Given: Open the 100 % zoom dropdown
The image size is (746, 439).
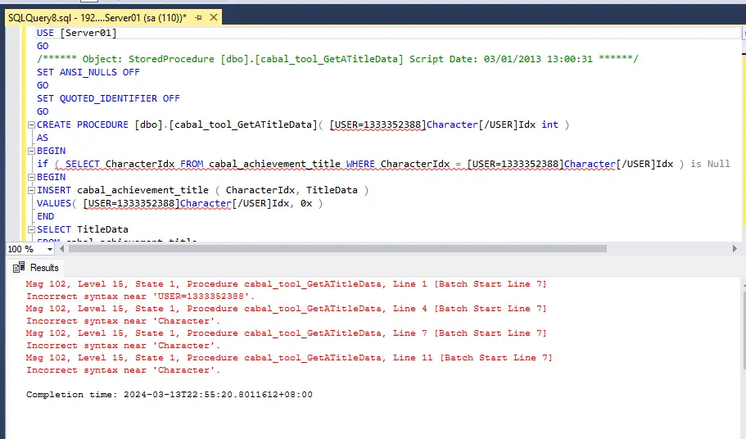Looking at the screenshot, I should pos(49,249).
